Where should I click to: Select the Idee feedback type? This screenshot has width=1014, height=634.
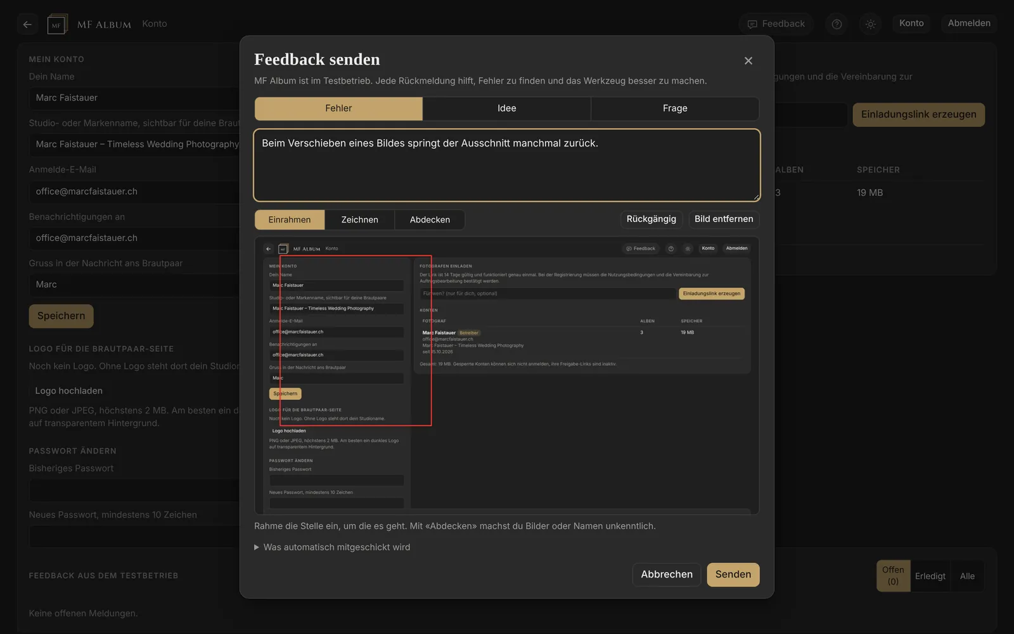coord(507,108)
